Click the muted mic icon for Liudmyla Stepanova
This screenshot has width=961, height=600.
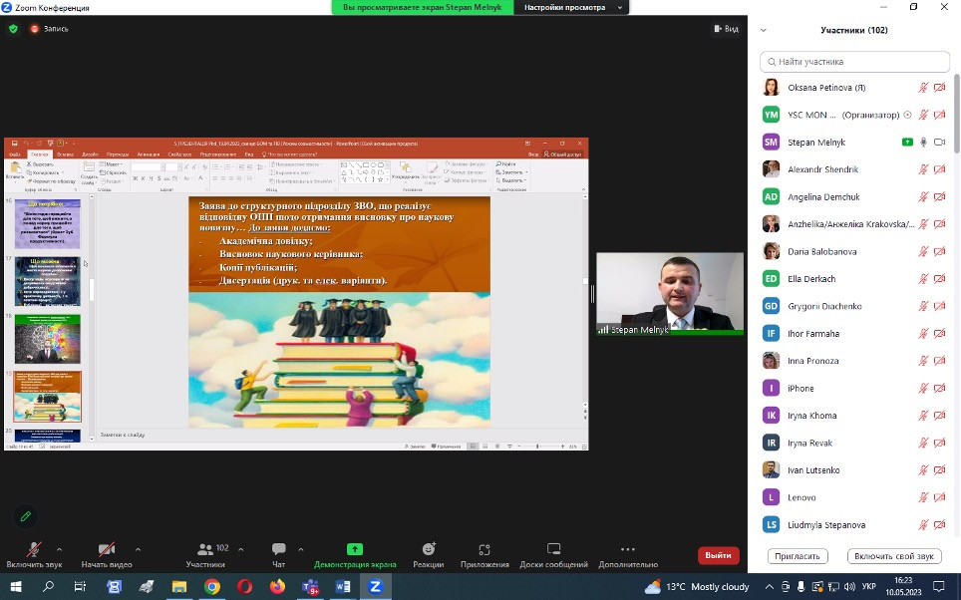click(x=923, y=524)
